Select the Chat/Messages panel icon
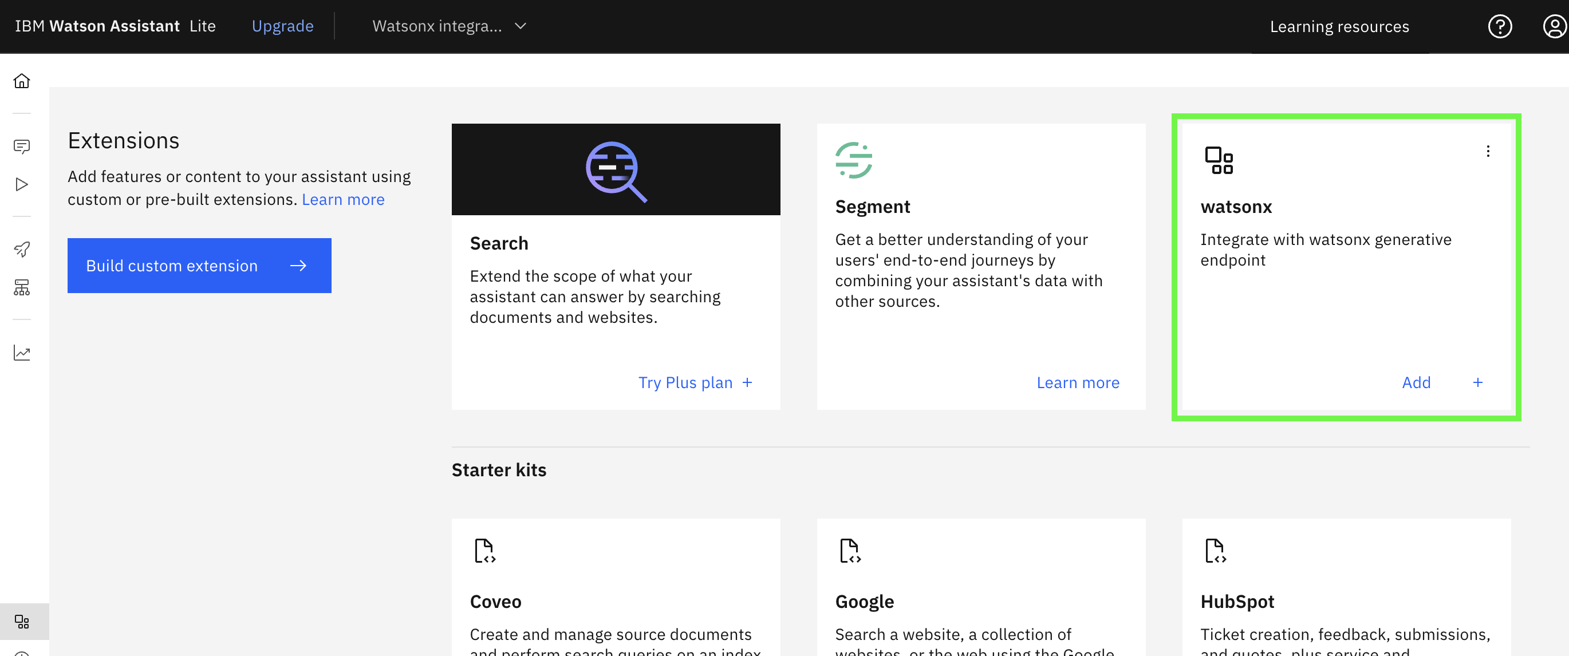The image size is (1569, 656). click(x=22, y=145)
